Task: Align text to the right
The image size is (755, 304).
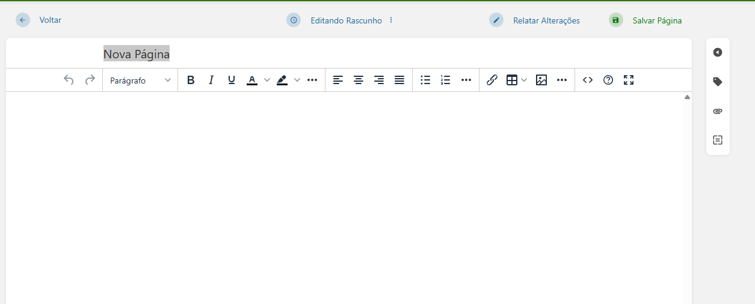Action: [x=379, y=80]
